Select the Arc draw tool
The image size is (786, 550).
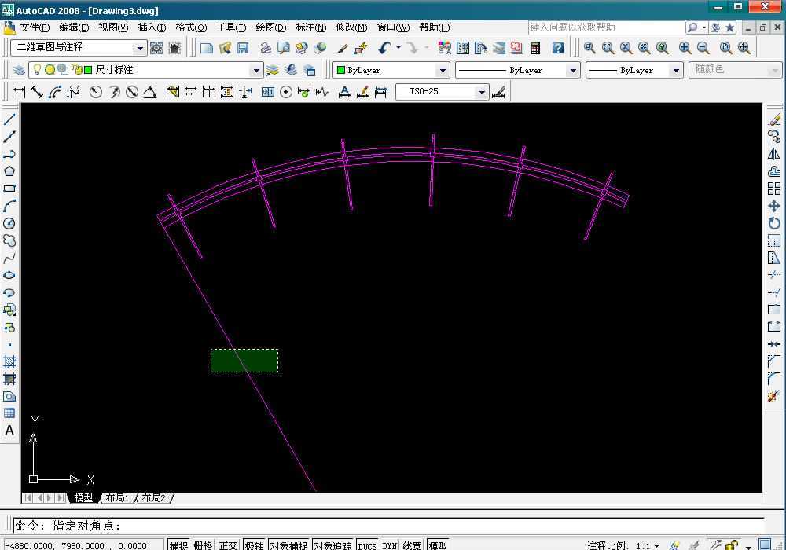9,207
